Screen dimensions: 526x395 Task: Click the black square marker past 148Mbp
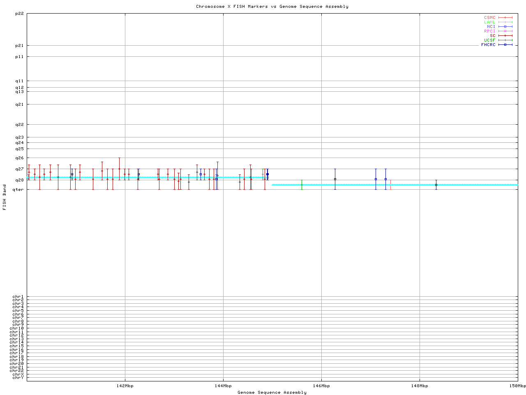pyautogui.click(x=436, y=185)
